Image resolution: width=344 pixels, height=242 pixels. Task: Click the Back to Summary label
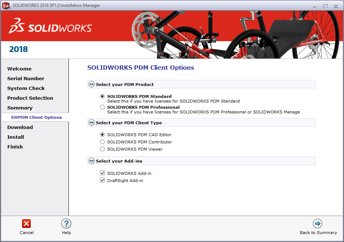(x=318, y=233)
